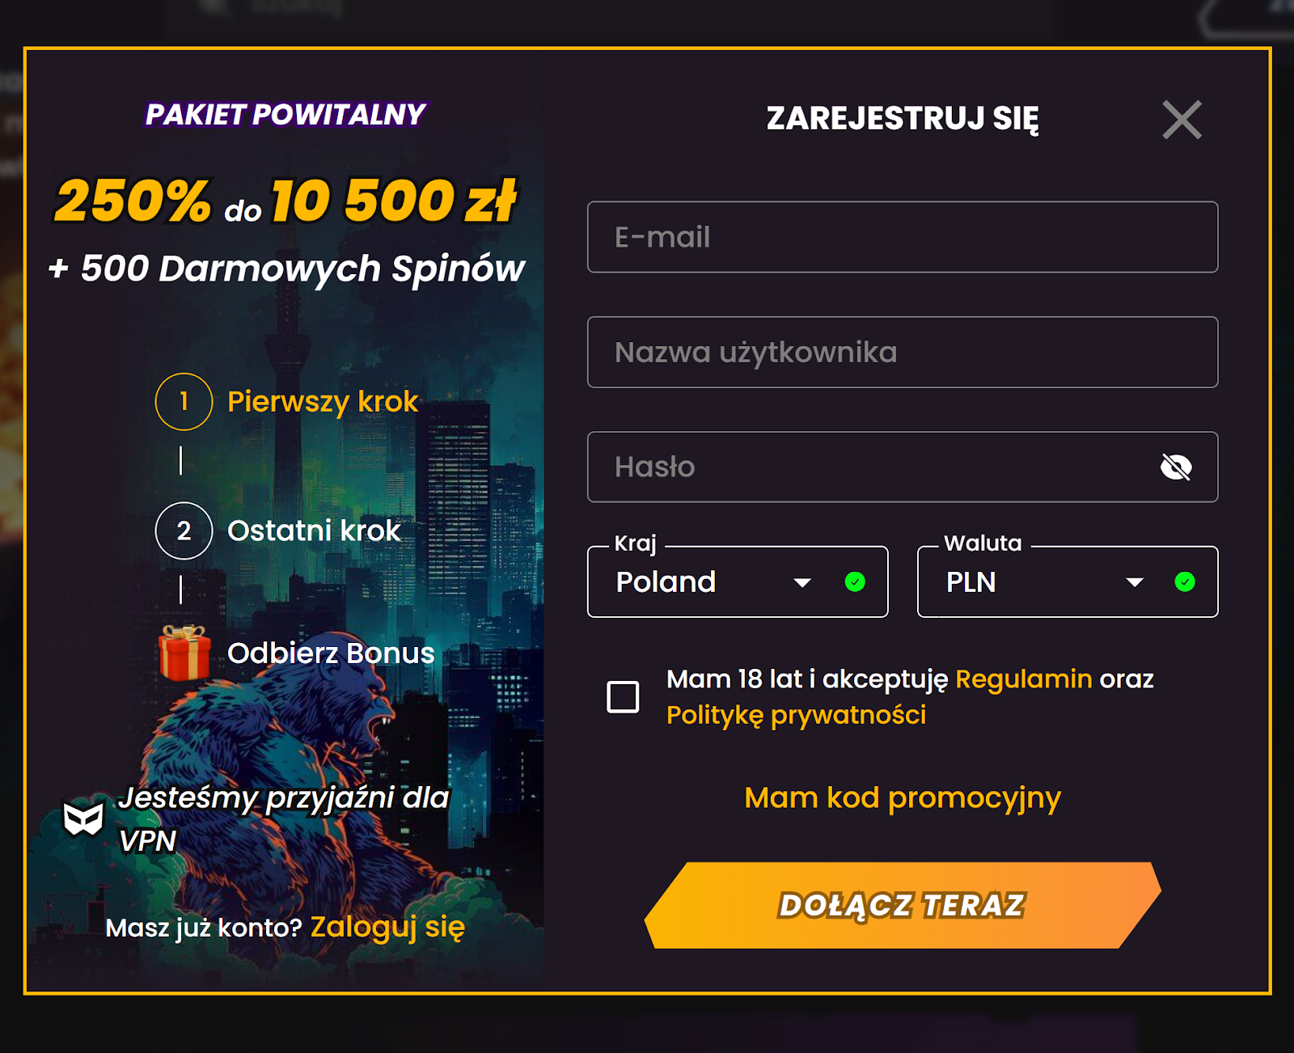Check the 18 years and terms checkbox
The width and height of the screenshot is (1294, 1053).
[x=623, y=696]
